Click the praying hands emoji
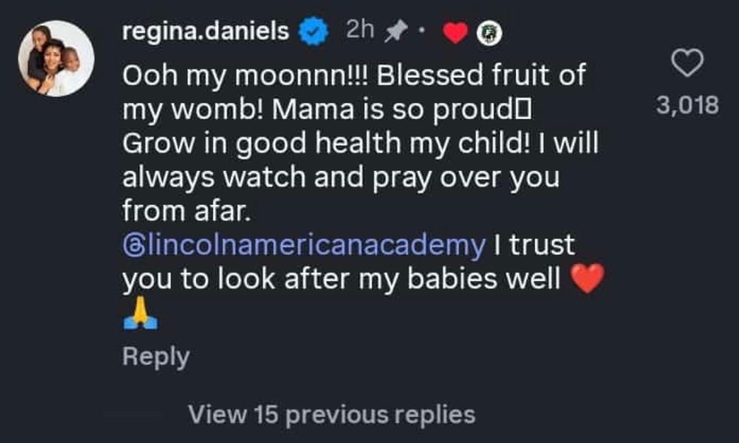 pyautogui.click(x=140, y=316)
